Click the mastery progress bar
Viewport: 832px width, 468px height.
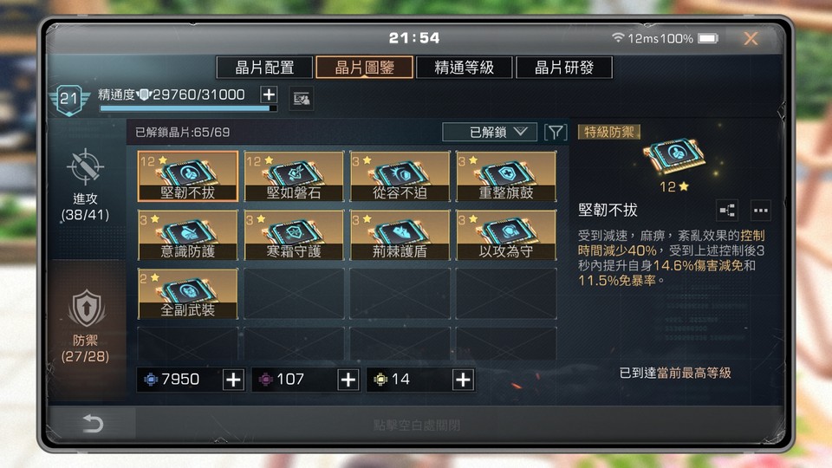[188, 108]
